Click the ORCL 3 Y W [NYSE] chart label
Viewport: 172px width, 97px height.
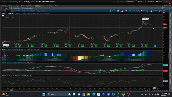click(x=8, y=13)
